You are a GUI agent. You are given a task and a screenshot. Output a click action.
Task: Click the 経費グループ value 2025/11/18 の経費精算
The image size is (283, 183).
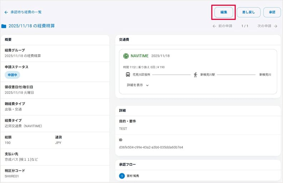click(x=23, y=56)
